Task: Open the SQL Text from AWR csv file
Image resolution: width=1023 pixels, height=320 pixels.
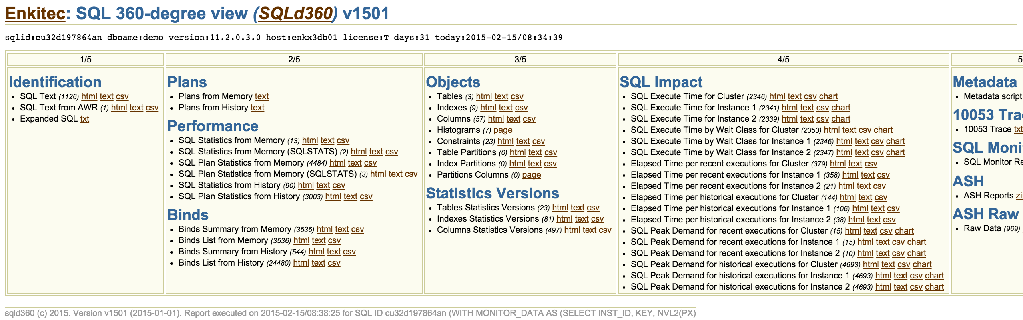Action: pyautogui.click(x=152, y=108)
